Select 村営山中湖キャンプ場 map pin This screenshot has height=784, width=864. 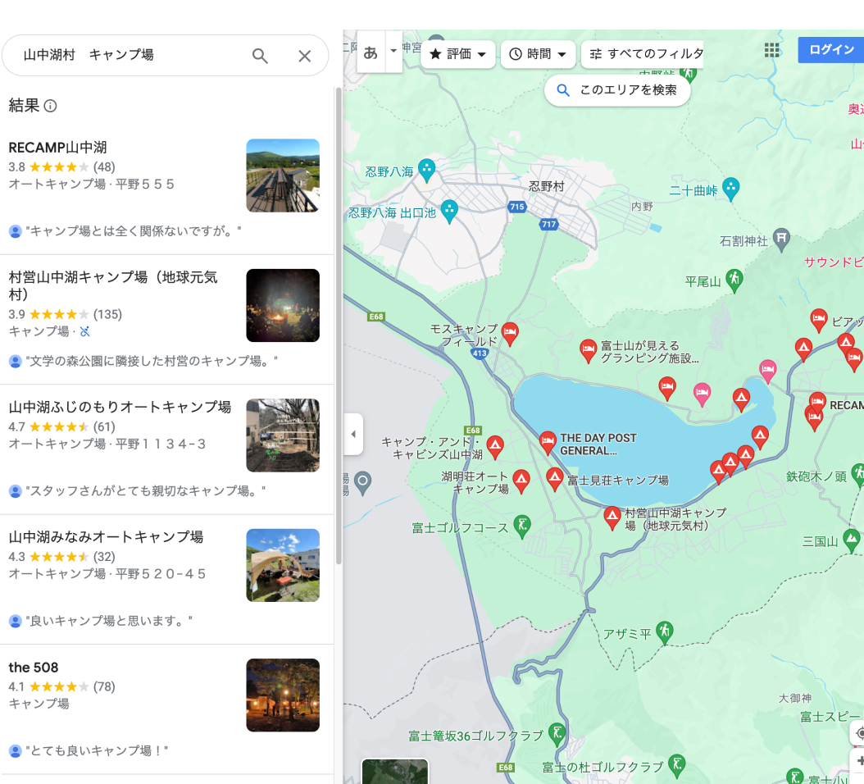coord(612,517)
